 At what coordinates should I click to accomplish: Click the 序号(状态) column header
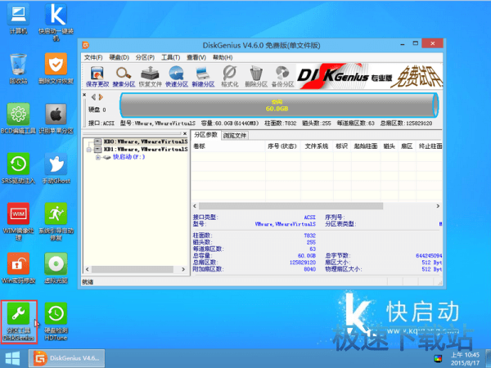pyautogui.click(x=282, y=146)
